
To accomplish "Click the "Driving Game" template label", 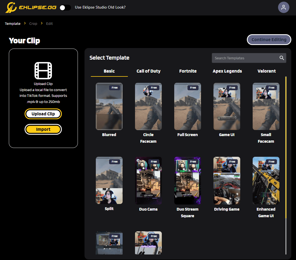I will pos(227,209).
